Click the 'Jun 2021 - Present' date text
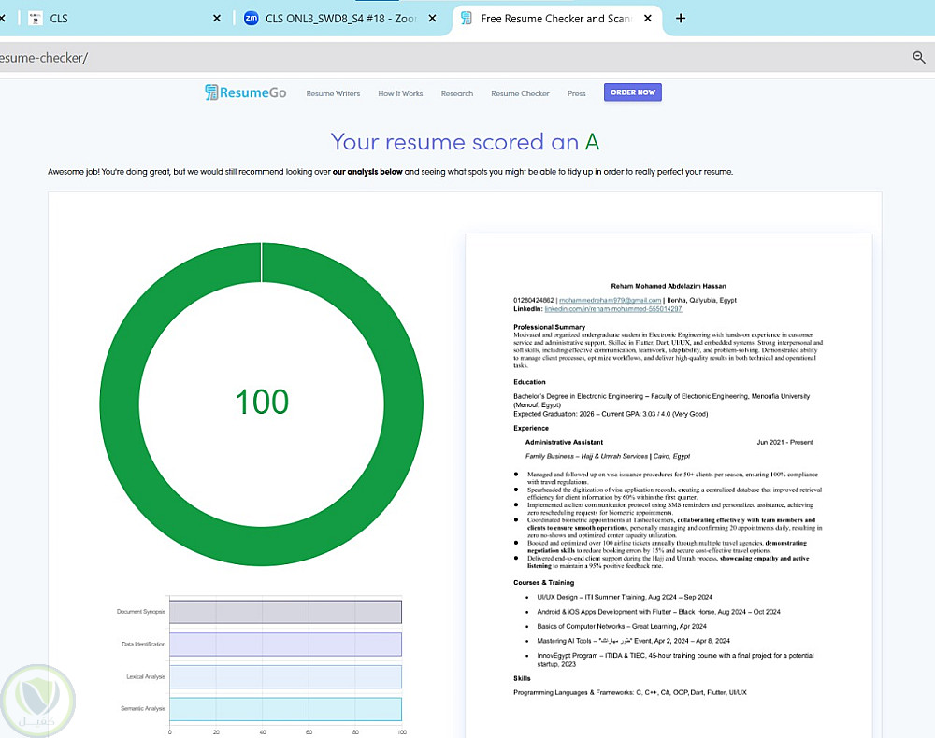935x738 pixels. [x=784, y=442]
